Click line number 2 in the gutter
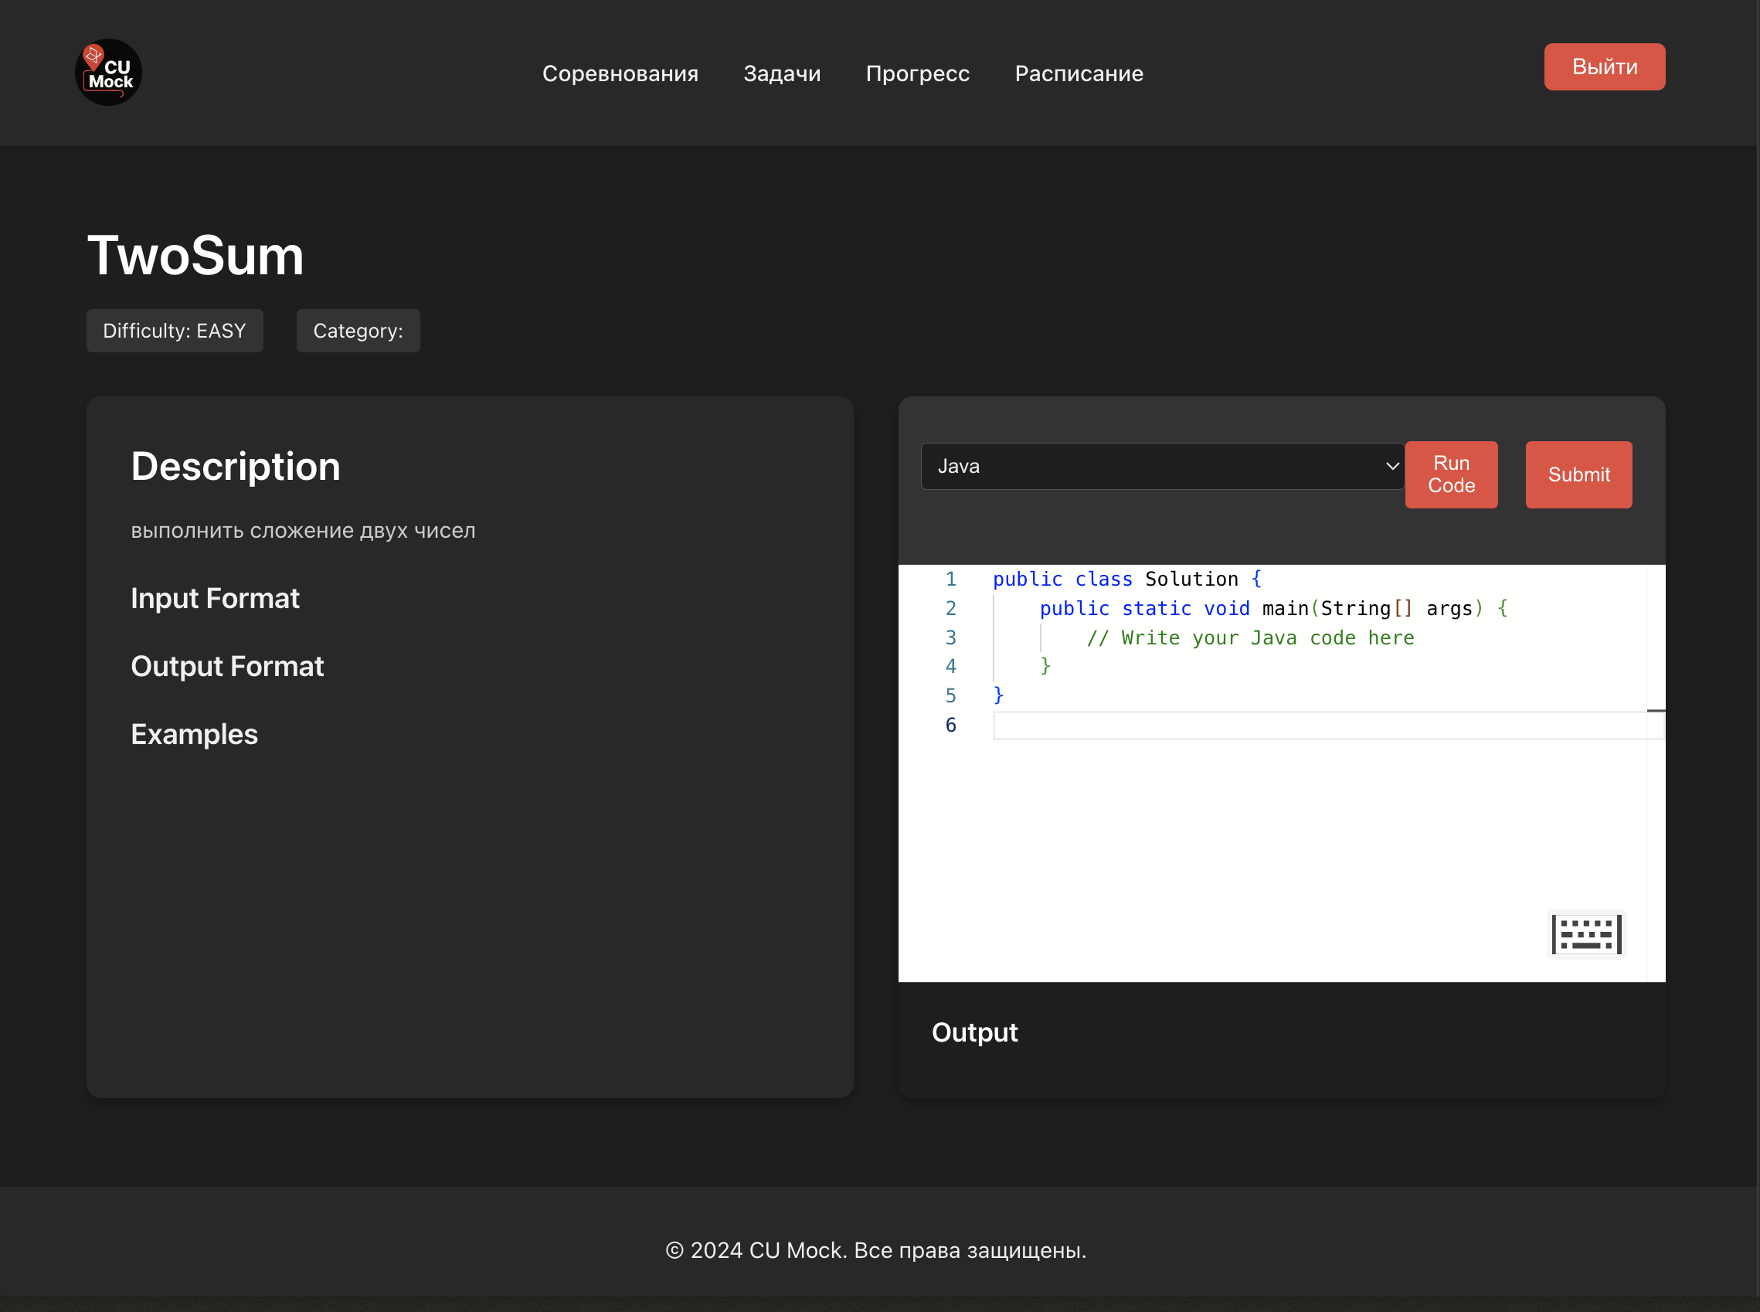Image resolution: width=1760 pixels, height=1312 pixels. [950, 608]
